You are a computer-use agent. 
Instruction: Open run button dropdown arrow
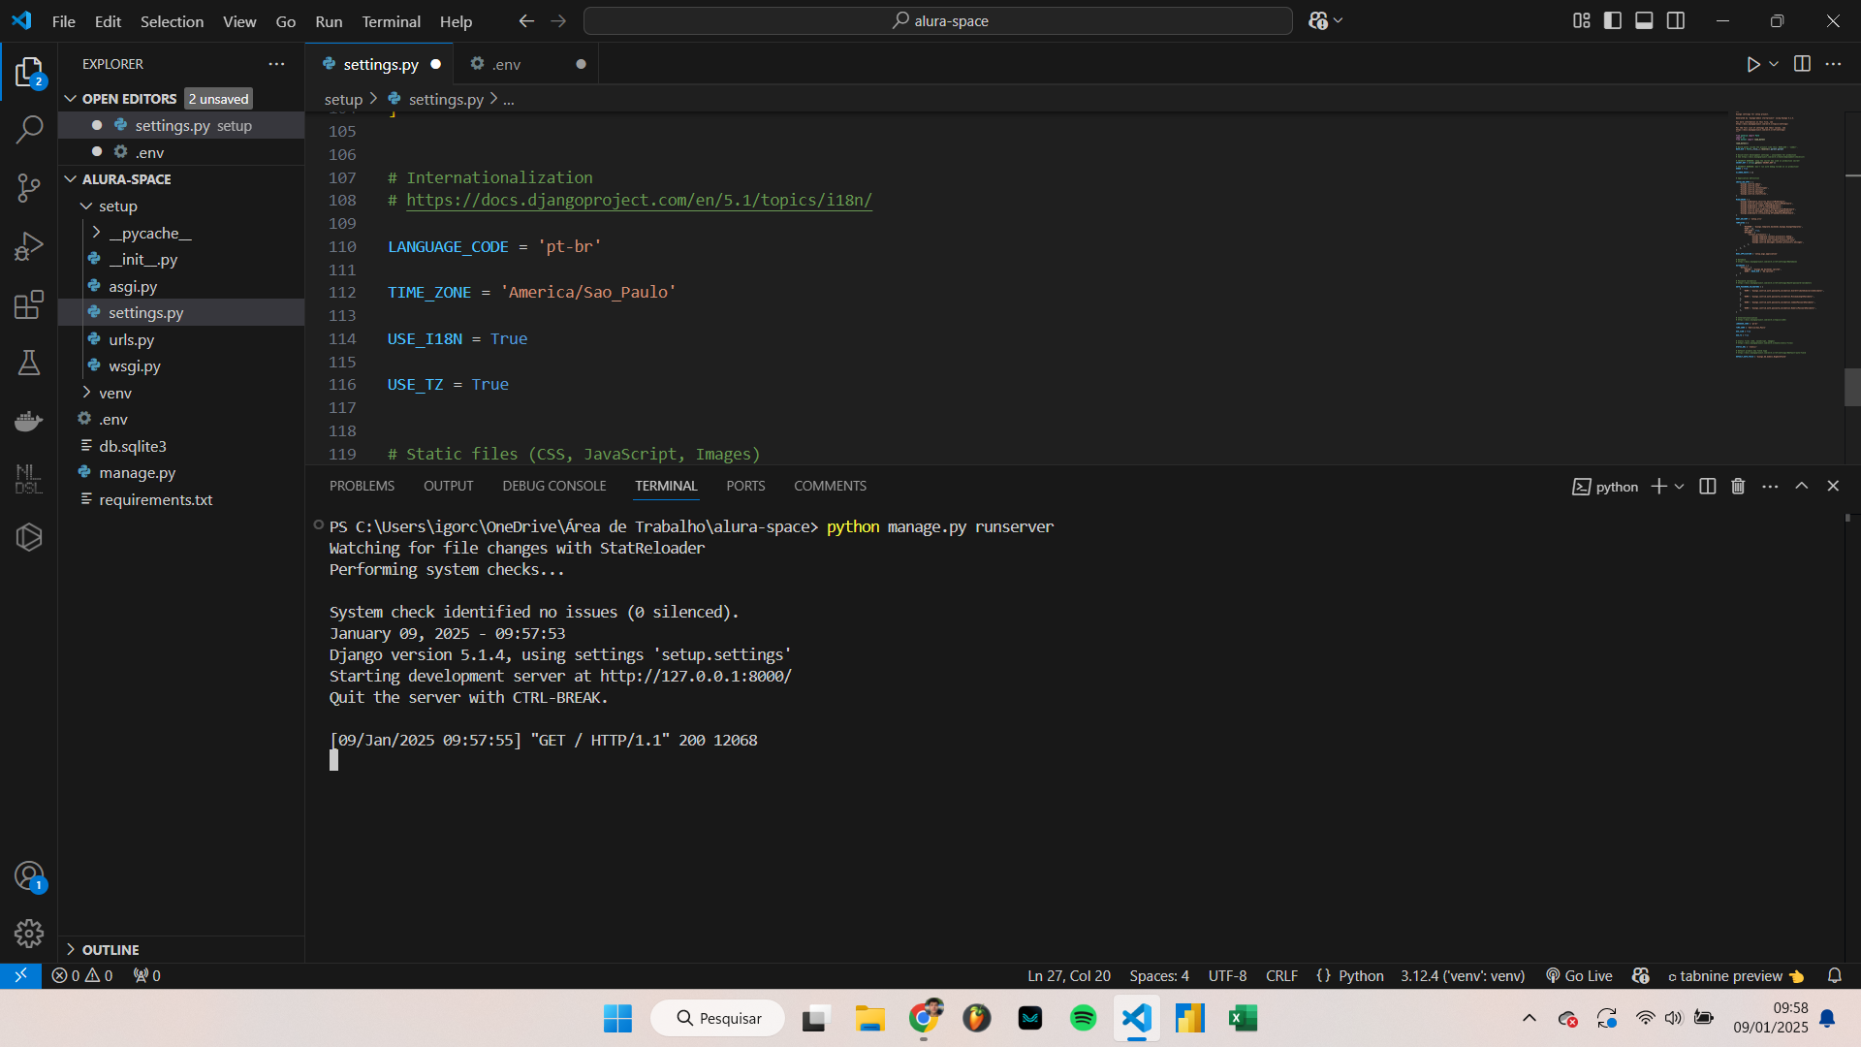(x=1774, y=64)
